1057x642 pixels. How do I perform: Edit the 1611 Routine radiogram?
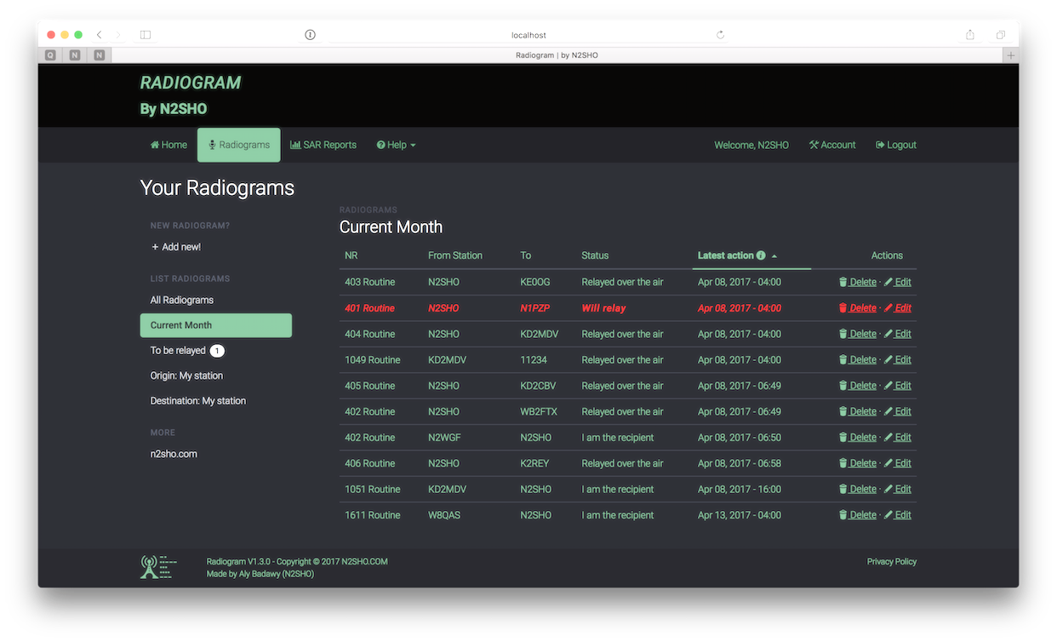[x=898, y=515]
